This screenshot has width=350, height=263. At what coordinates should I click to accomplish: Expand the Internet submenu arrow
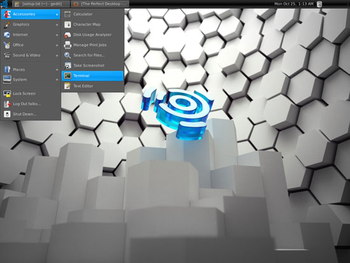pos(57,35)
